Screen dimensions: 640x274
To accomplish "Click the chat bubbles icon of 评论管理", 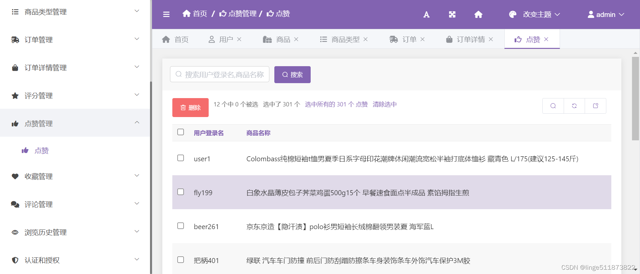I will tap(15, 204).
